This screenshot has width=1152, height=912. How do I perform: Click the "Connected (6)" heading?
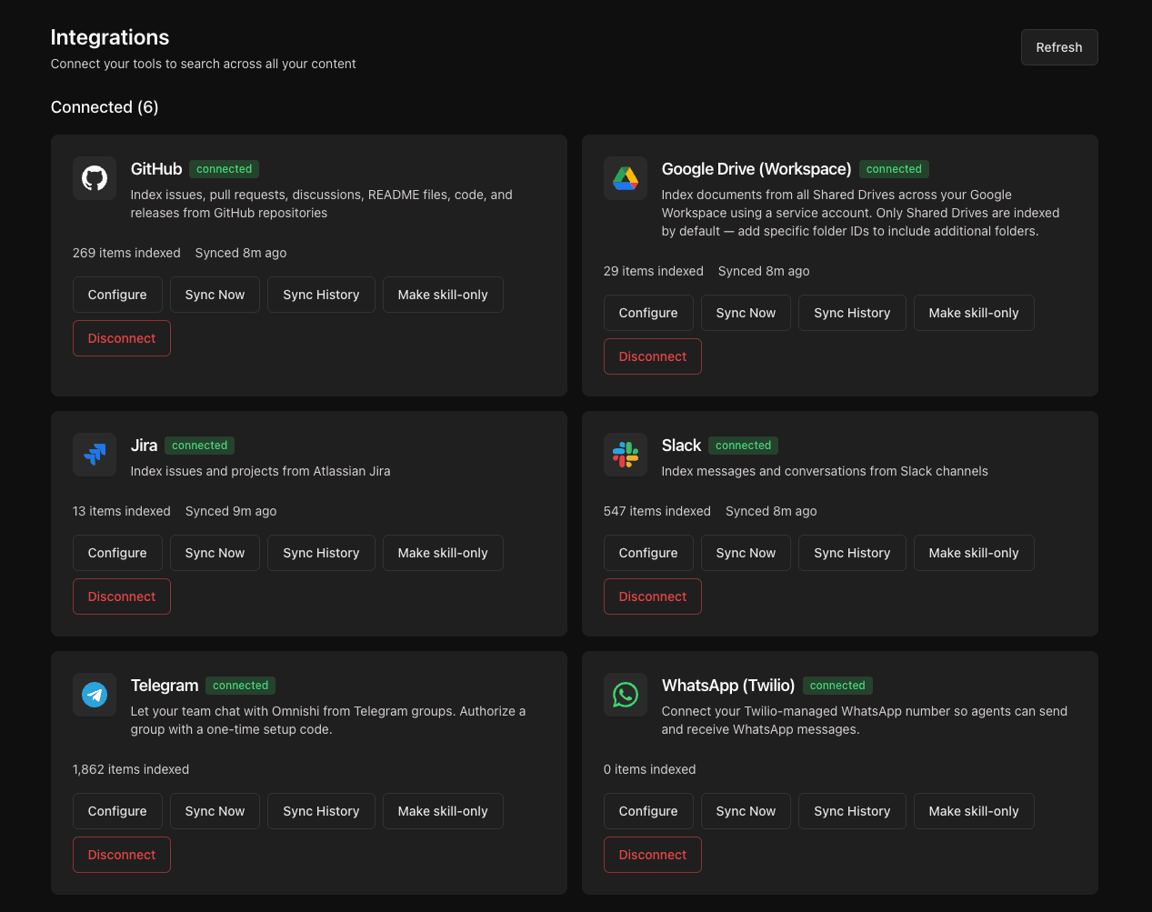tap(105, 107)
